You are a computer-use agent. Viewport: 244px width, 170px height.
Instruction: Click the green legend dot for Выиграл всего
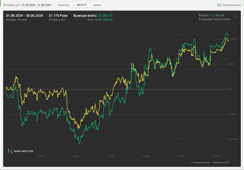(192, 163)
